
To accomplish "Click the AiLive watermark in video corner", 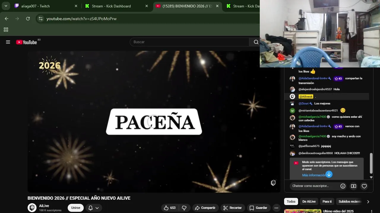I will pos(273,183).
